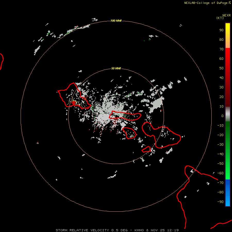Screen dimensions: 232x232
Task: Click the 50 knot scale label
Action: (221, 68)
